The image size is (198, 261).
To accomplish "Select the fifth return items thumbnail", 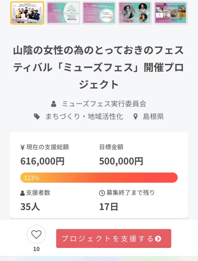I will pos(171,13).
